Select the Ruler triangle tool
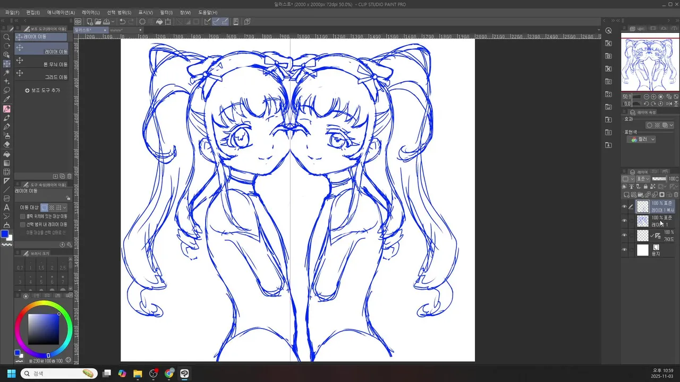Screen dimensions: 680x382 [x=7, y=181]
